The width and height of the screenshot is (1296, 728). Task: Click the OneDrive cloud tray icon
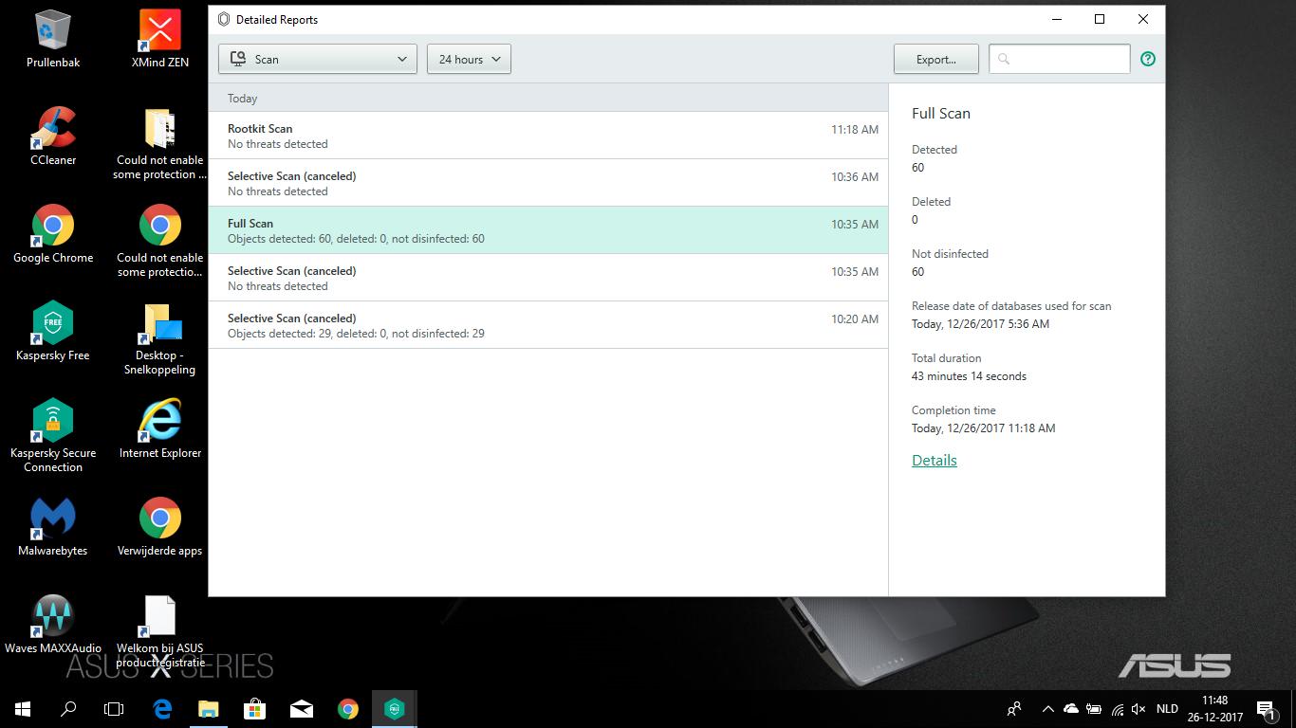point(1071,708)
